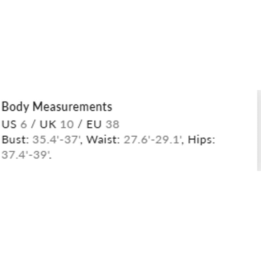The image size is (261, 261).
Task: Click the "Bust:" label
Action: point(15,140)
